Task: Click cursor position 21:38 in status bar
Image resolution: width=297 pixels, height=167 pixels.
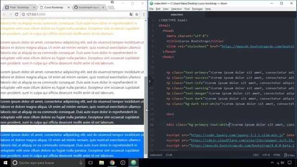Action: point(169,155)
